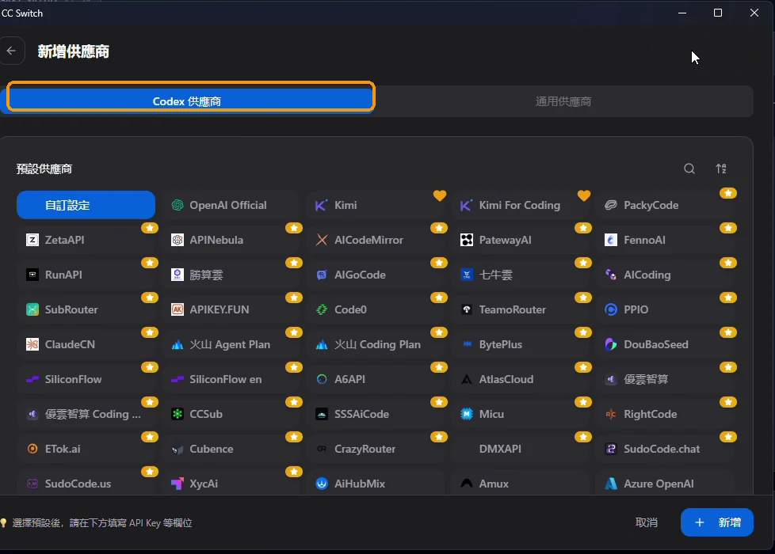
Task: Choose 優雲智算 provider
Action: point(665,379)
